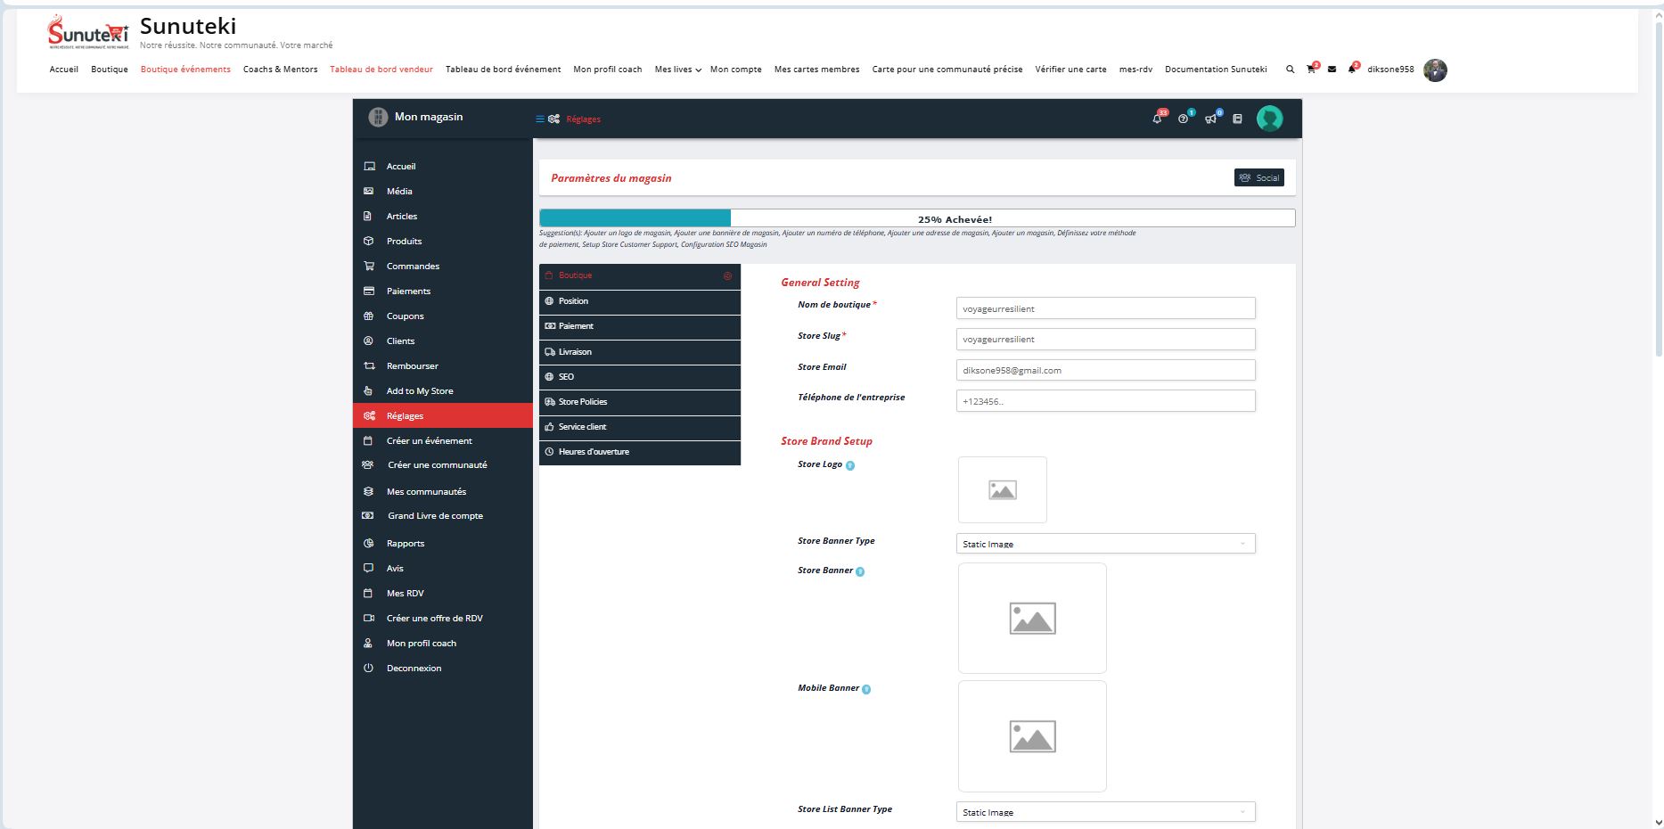Click the green store avatar icon

[x=1269, y=119]
